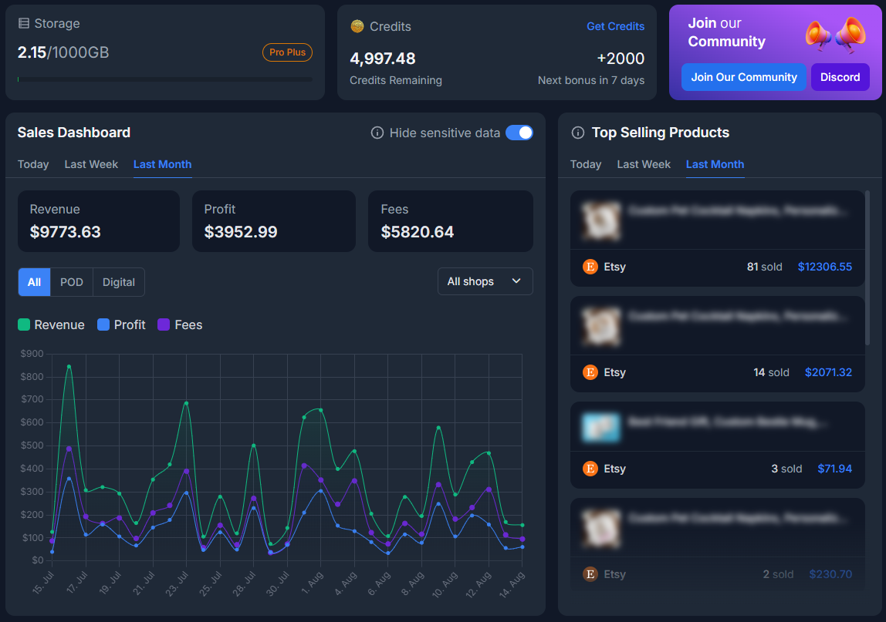Click Etsy logo on 14 sold product
This screenshot has width=886, height=622.
[x=590, y=372]
